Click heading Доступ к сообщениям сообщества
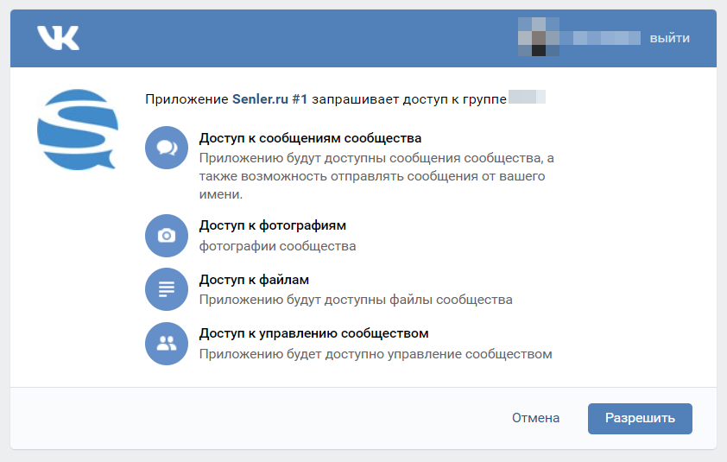The image size is (727, 462). 310,138
